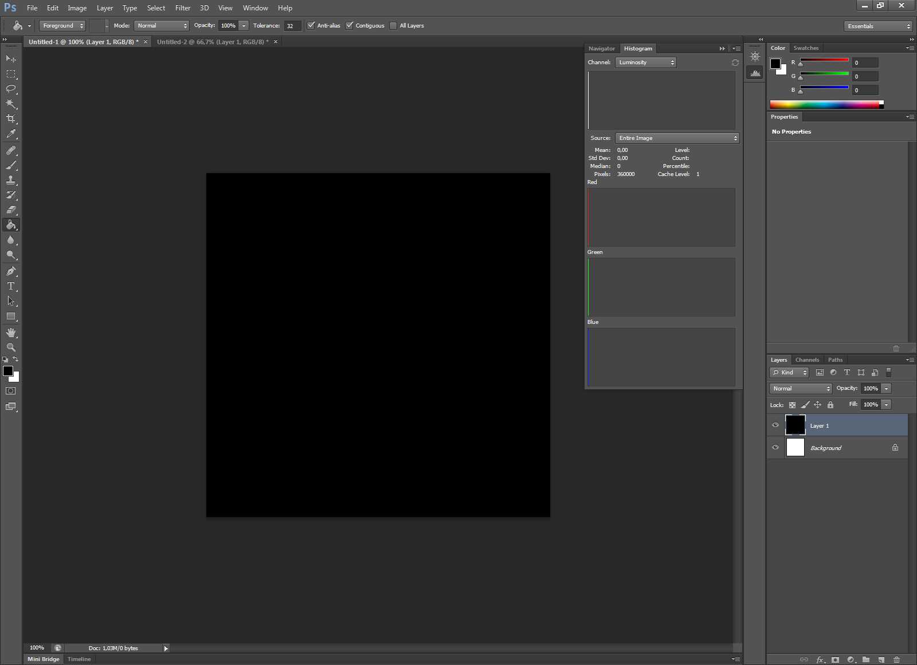917x665 pixels.
Task: Disable the Anti-alias checkbox
Action: [311, 26]
